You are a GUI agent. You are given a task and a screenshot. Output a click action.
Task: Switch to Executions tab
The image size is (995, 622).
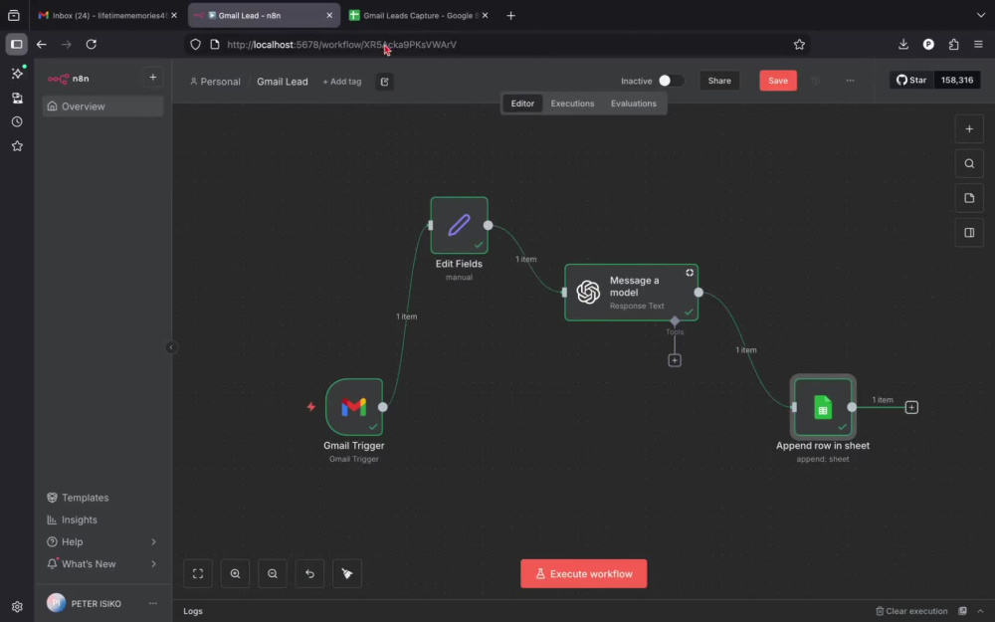point(572,104)
